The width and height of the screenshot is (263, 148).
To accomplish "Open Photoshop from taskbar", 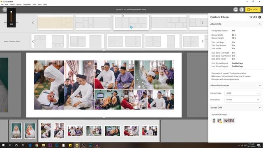I will pos(57,145).
